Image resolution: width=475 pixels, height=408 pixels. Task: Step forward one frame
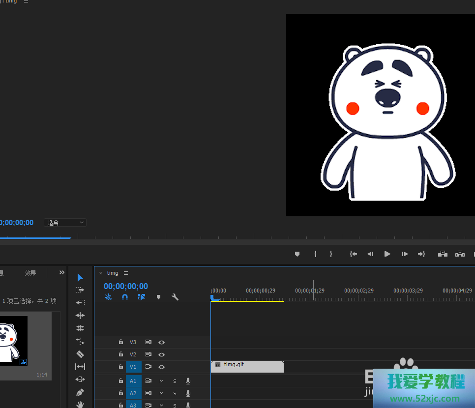(405, 254)
